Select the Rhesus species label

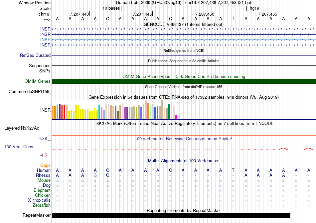point(43,175)
